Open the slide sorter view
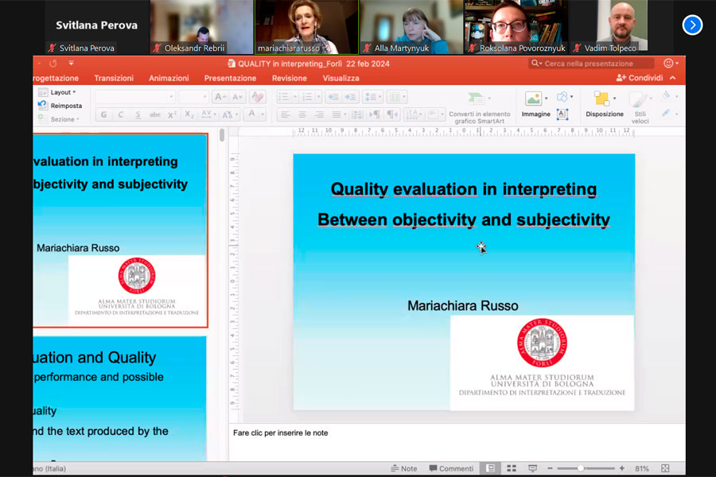This screenshot has width=716, height=477. 512,468
